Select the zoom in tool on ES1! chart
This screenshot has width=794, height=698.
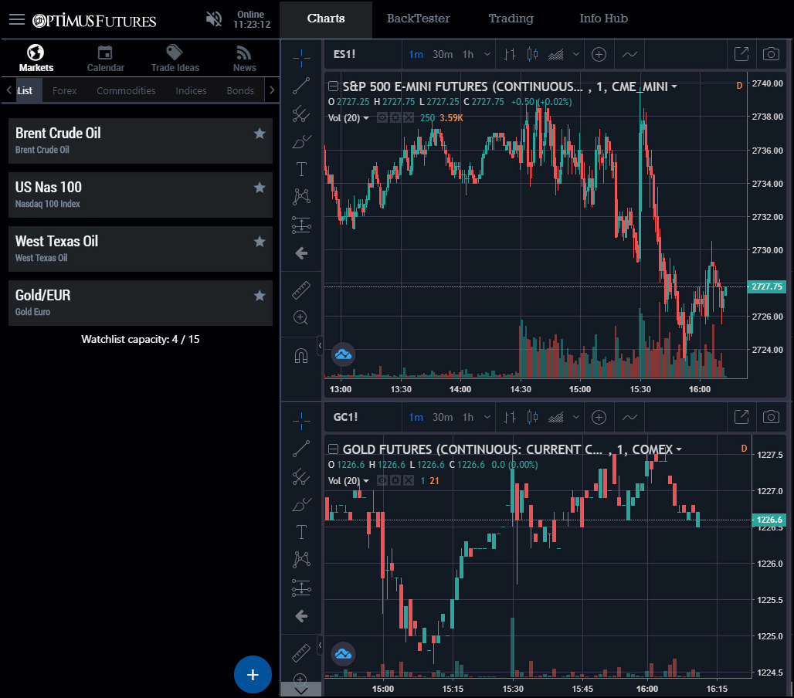click(x=300, y=318)
